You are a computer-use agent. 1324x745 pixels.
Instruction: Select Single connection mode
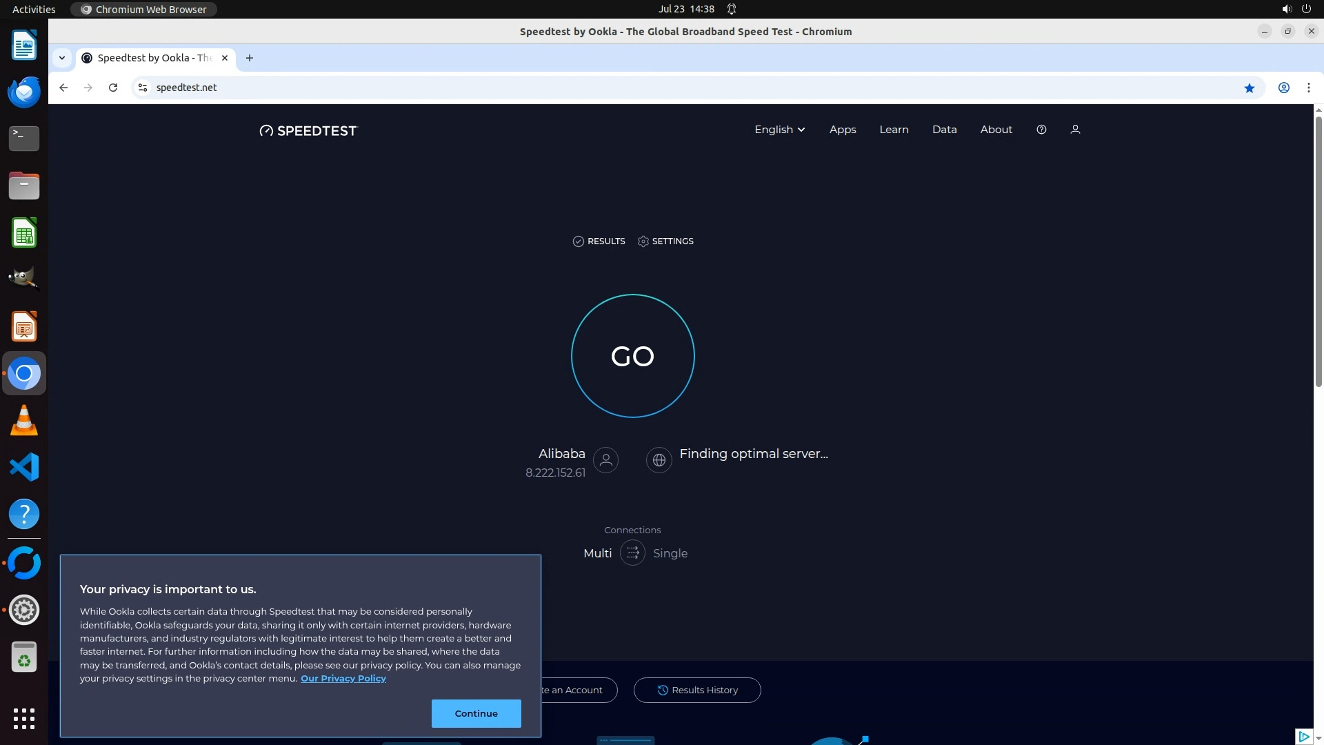coord(670,553)
